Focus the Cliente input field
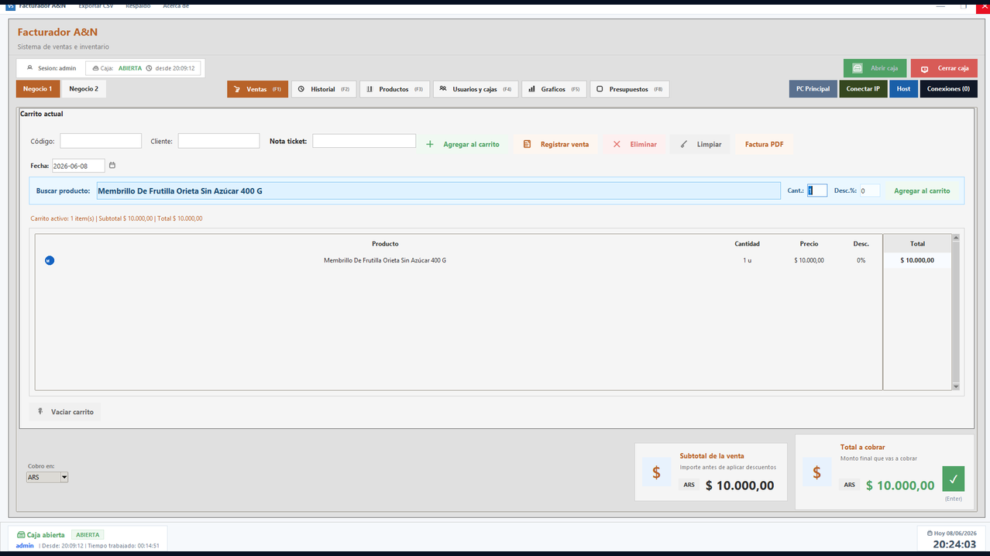The width and height of the screenshot is (990, 556). (x=218, y=141)
